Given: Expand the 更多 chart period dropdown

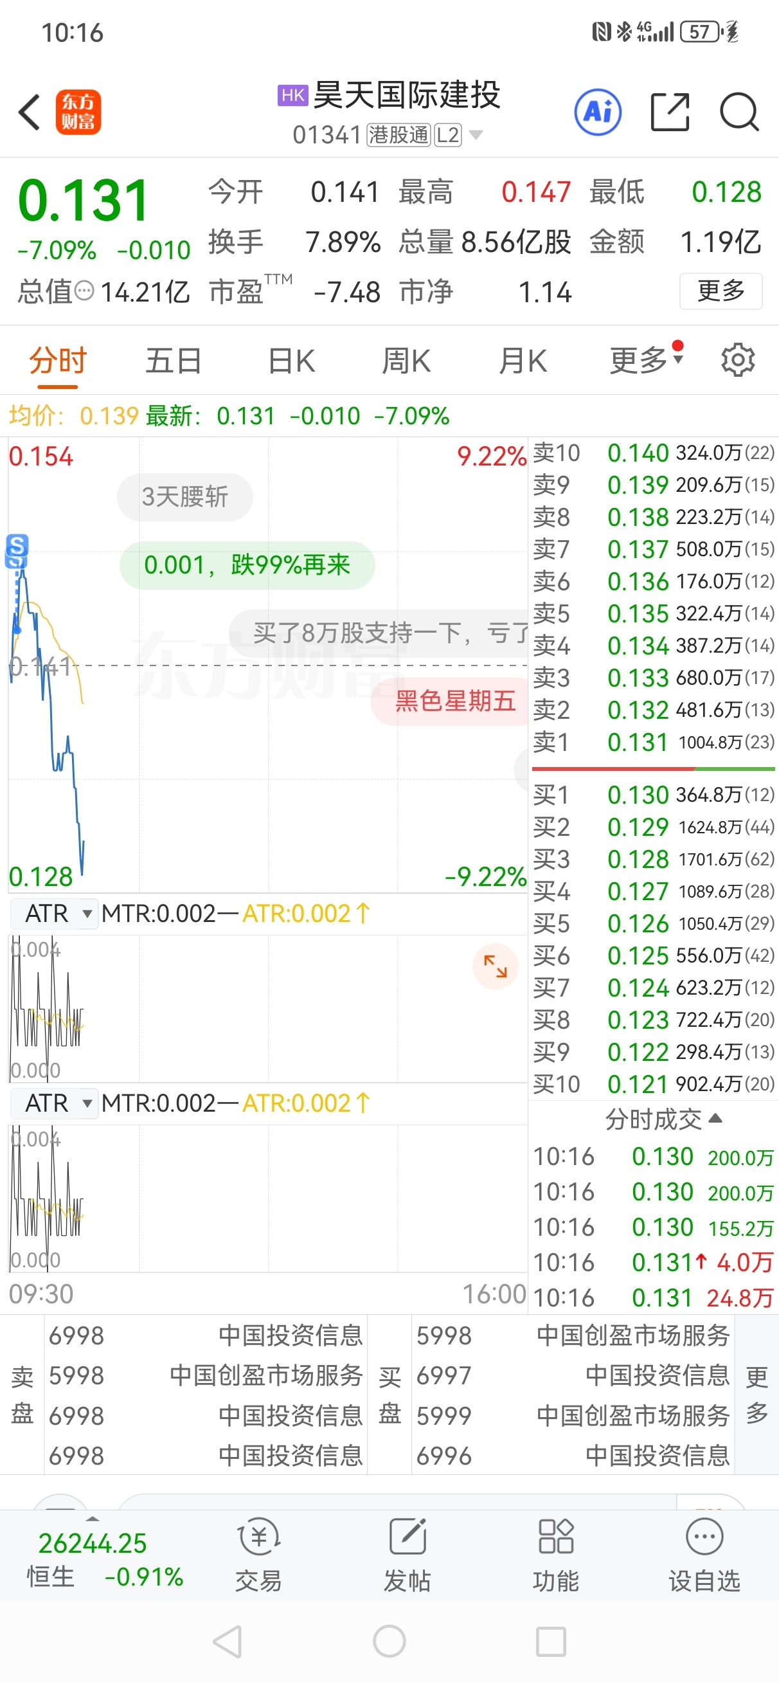Looking at the screenshot, I should coord(647,360).
